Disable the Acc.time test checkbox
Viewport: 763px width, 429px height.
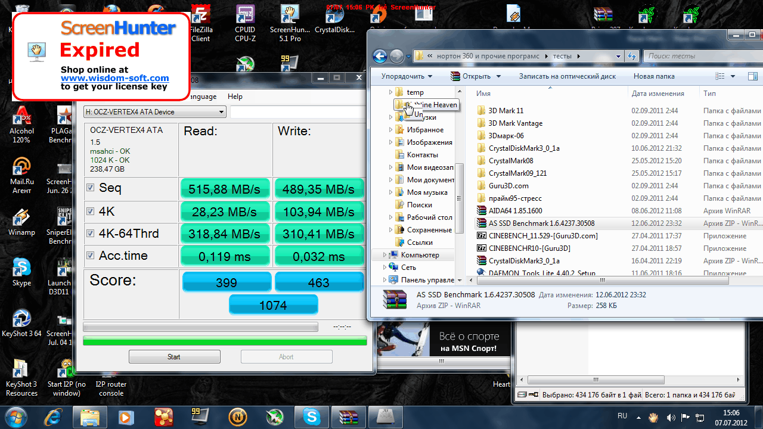tap(91, 256)
